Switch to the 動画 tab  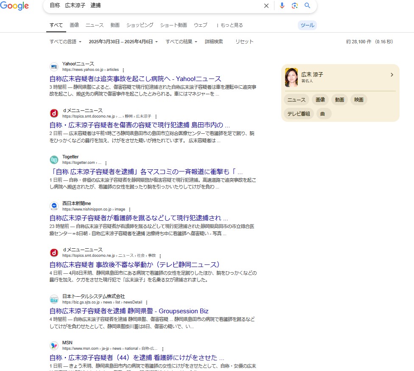[x=115, y=25]
